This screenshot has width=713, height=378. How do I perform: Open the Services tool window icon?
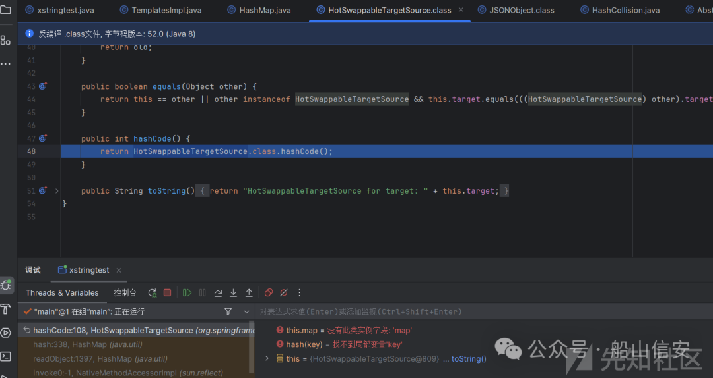coord(6,333)
